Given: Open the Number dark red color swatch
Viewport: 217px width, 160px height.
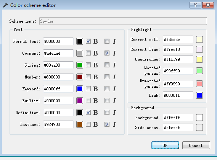Looking at the screenshot, I should [80, 77].
